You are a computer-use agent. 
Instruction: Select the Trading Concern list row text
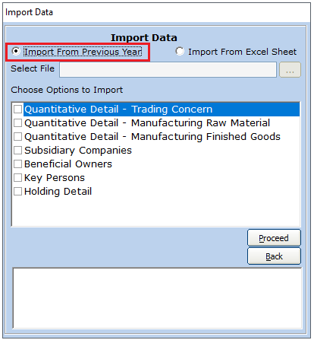(x=118, y=110)
